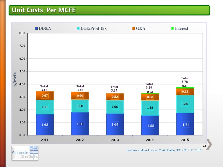Click the 2015 x-axis year label
223x167 pixels.
tap(185, 140)
